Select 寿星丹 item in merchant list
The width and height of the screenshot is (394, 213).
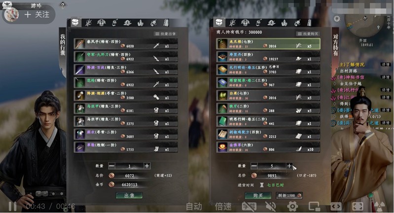268,57
